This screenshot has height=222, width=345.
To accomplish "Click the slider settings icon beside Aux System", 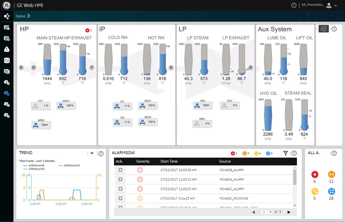I will point(324,29).
